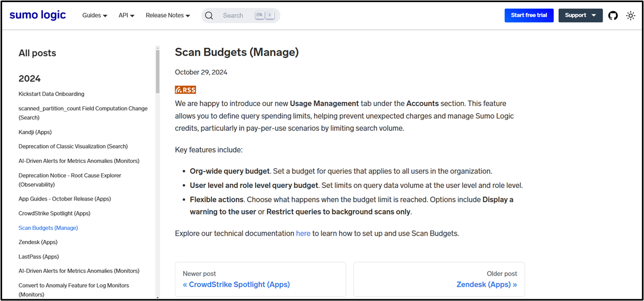The width and height of the screenshot is (644, 301).
Task: Open the Kickstart Data Onboarding post
Action: (52, 94)
